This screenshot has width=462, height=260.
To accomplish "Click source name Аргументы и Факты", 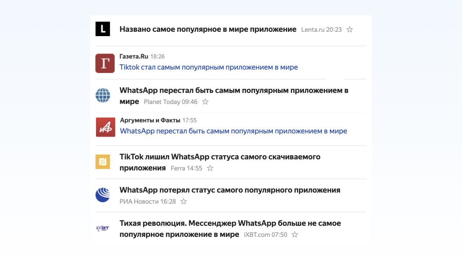I will pos(150,120).
